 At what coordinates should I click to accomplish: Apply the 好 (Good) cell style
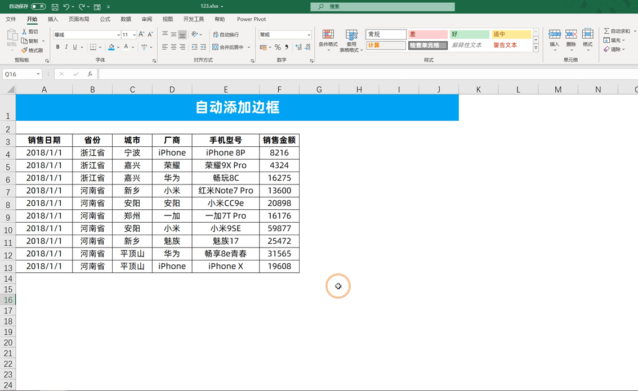(470, 34)
